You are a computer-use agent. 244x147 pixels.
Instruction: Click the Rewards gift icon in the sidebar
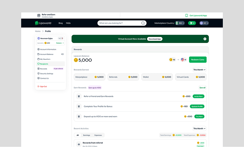click(x=38, y=69)
